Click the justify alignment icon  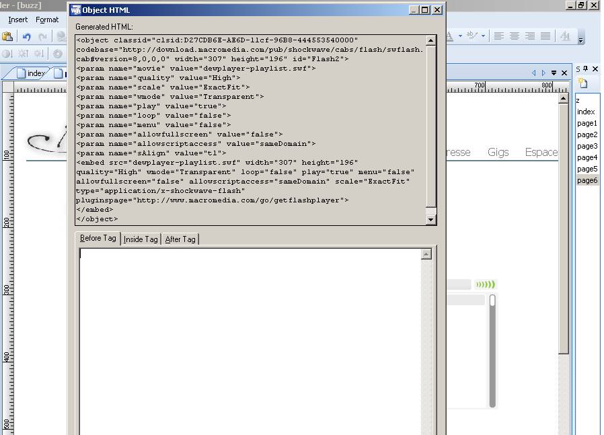[545, 36]
